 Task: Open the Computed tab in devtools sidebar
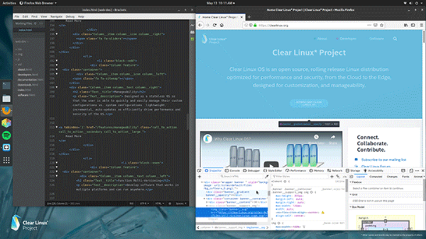coord(376,176)
